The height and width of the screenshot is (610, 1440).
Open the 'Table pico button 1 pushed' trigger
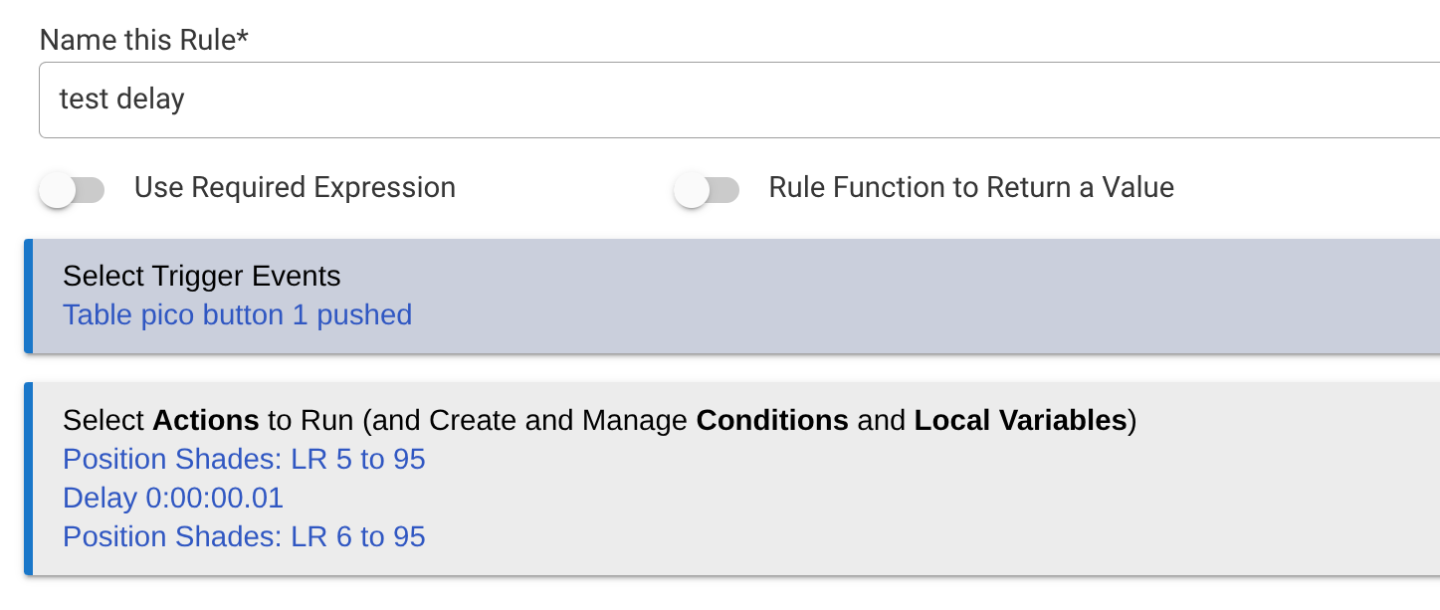[238, 315]
